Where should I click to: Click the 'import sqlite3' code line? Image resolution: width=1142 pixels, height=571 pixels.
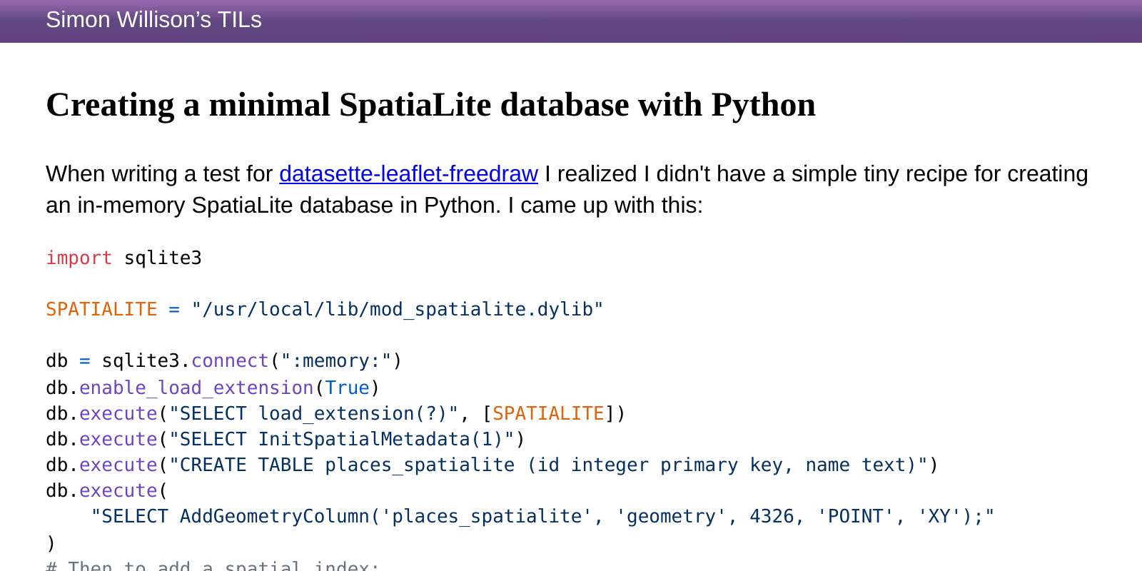tap(123, 258)
